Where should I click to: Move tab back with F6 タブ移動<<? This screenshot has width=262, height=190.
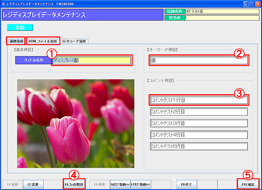(x=120, y=184)
